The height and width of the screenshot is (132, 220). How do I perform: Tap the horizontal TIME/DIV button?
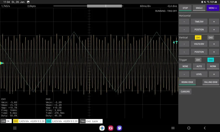(x=199, y=22)
